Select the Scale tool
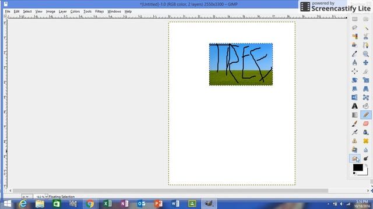Screen dimensions: 373x209 pos(366,80)
